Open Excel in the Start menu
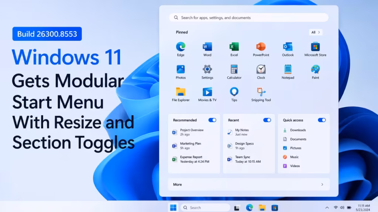Viewport: 378px width, 212px height. click(234, 49)
